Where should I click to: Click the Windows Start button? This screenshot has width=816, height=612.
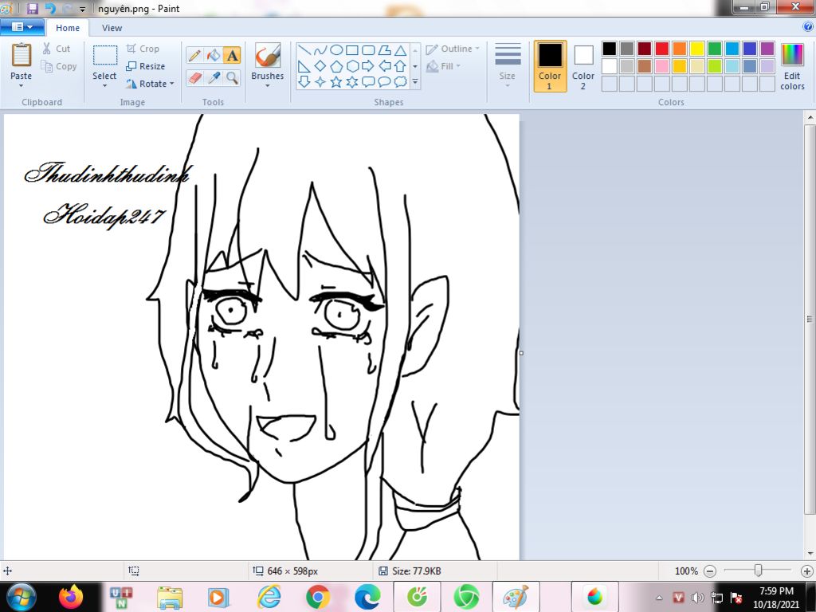click(x=22, y=596)
